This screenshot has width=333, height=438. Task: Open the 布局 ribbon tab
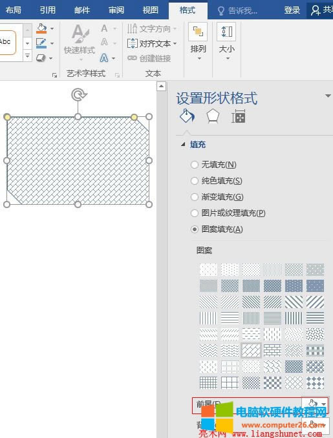pyautogui.click(x=13, y=10)
